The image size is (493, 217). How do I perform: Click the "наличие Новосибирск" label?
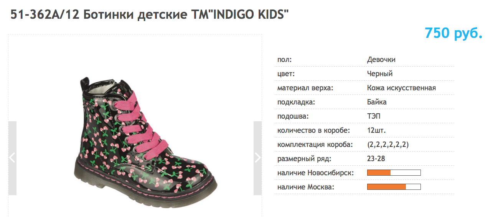315,173
